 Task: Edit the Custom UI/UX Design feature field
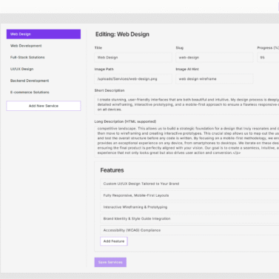coord(189,184)
